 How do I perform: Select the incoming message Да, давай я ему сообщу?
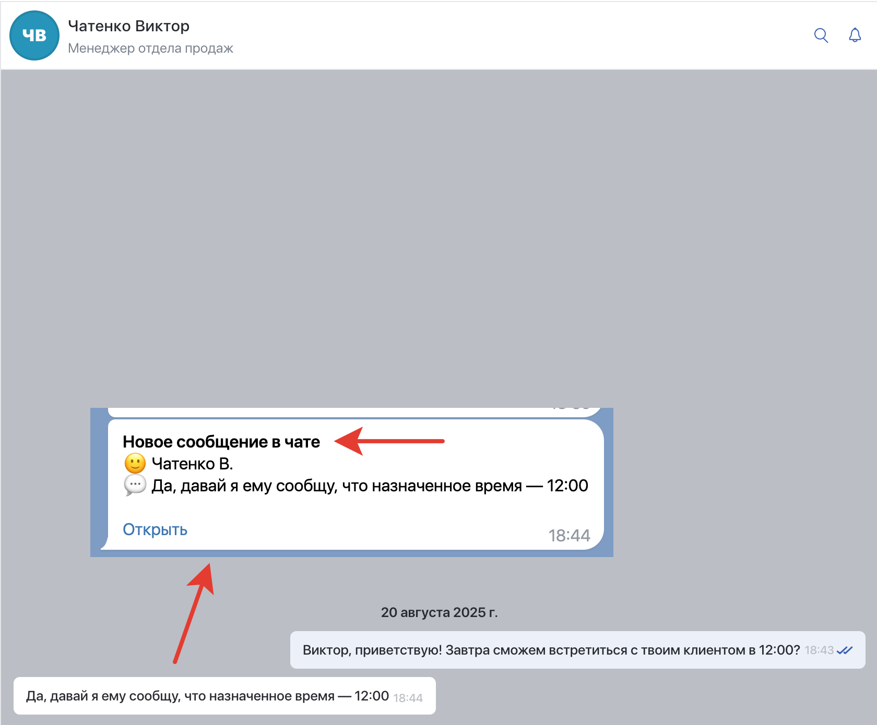click(x=207, y=696)
